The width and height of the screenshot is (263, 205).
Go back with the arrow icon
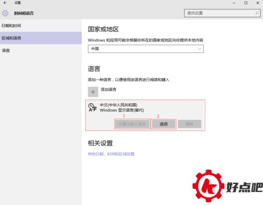tap(5, 3)
